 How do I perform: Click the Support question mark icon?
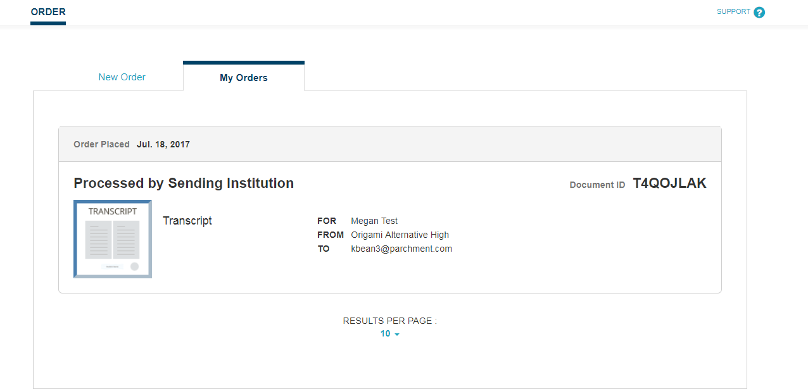click(759, 12)
